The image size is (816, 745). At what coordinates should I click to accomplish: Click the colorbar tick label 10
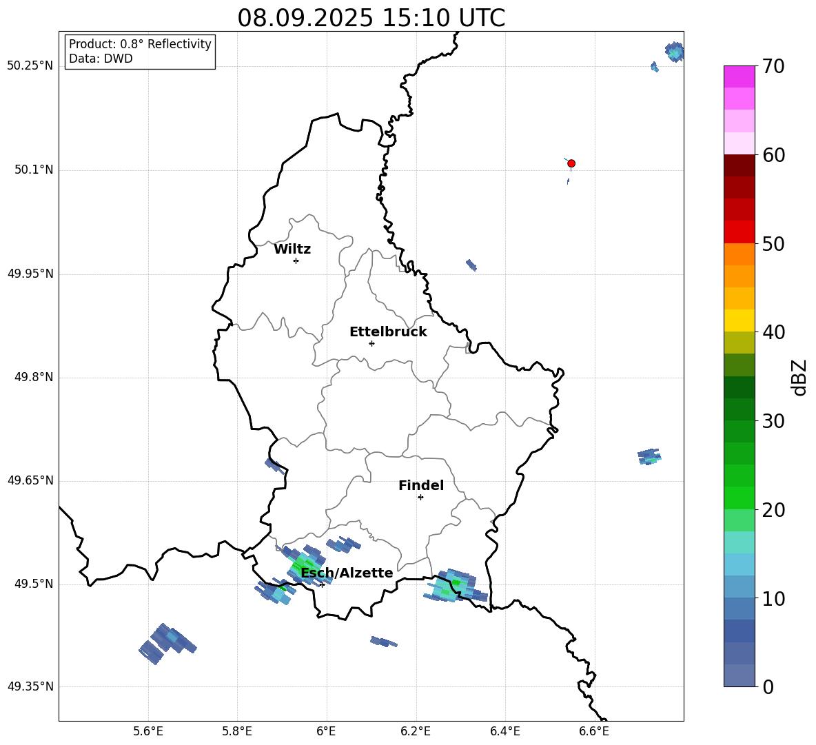point(773,598)
